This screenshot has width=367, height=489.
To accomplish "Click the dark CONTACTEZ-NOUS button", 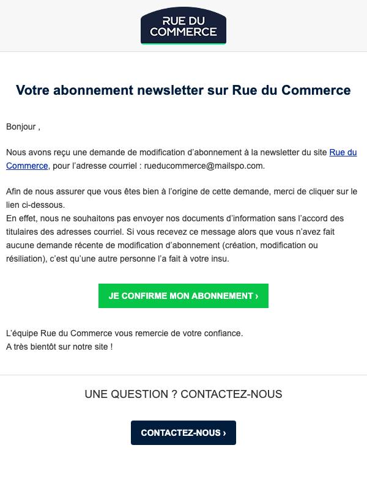I will [x=183, y=433].
